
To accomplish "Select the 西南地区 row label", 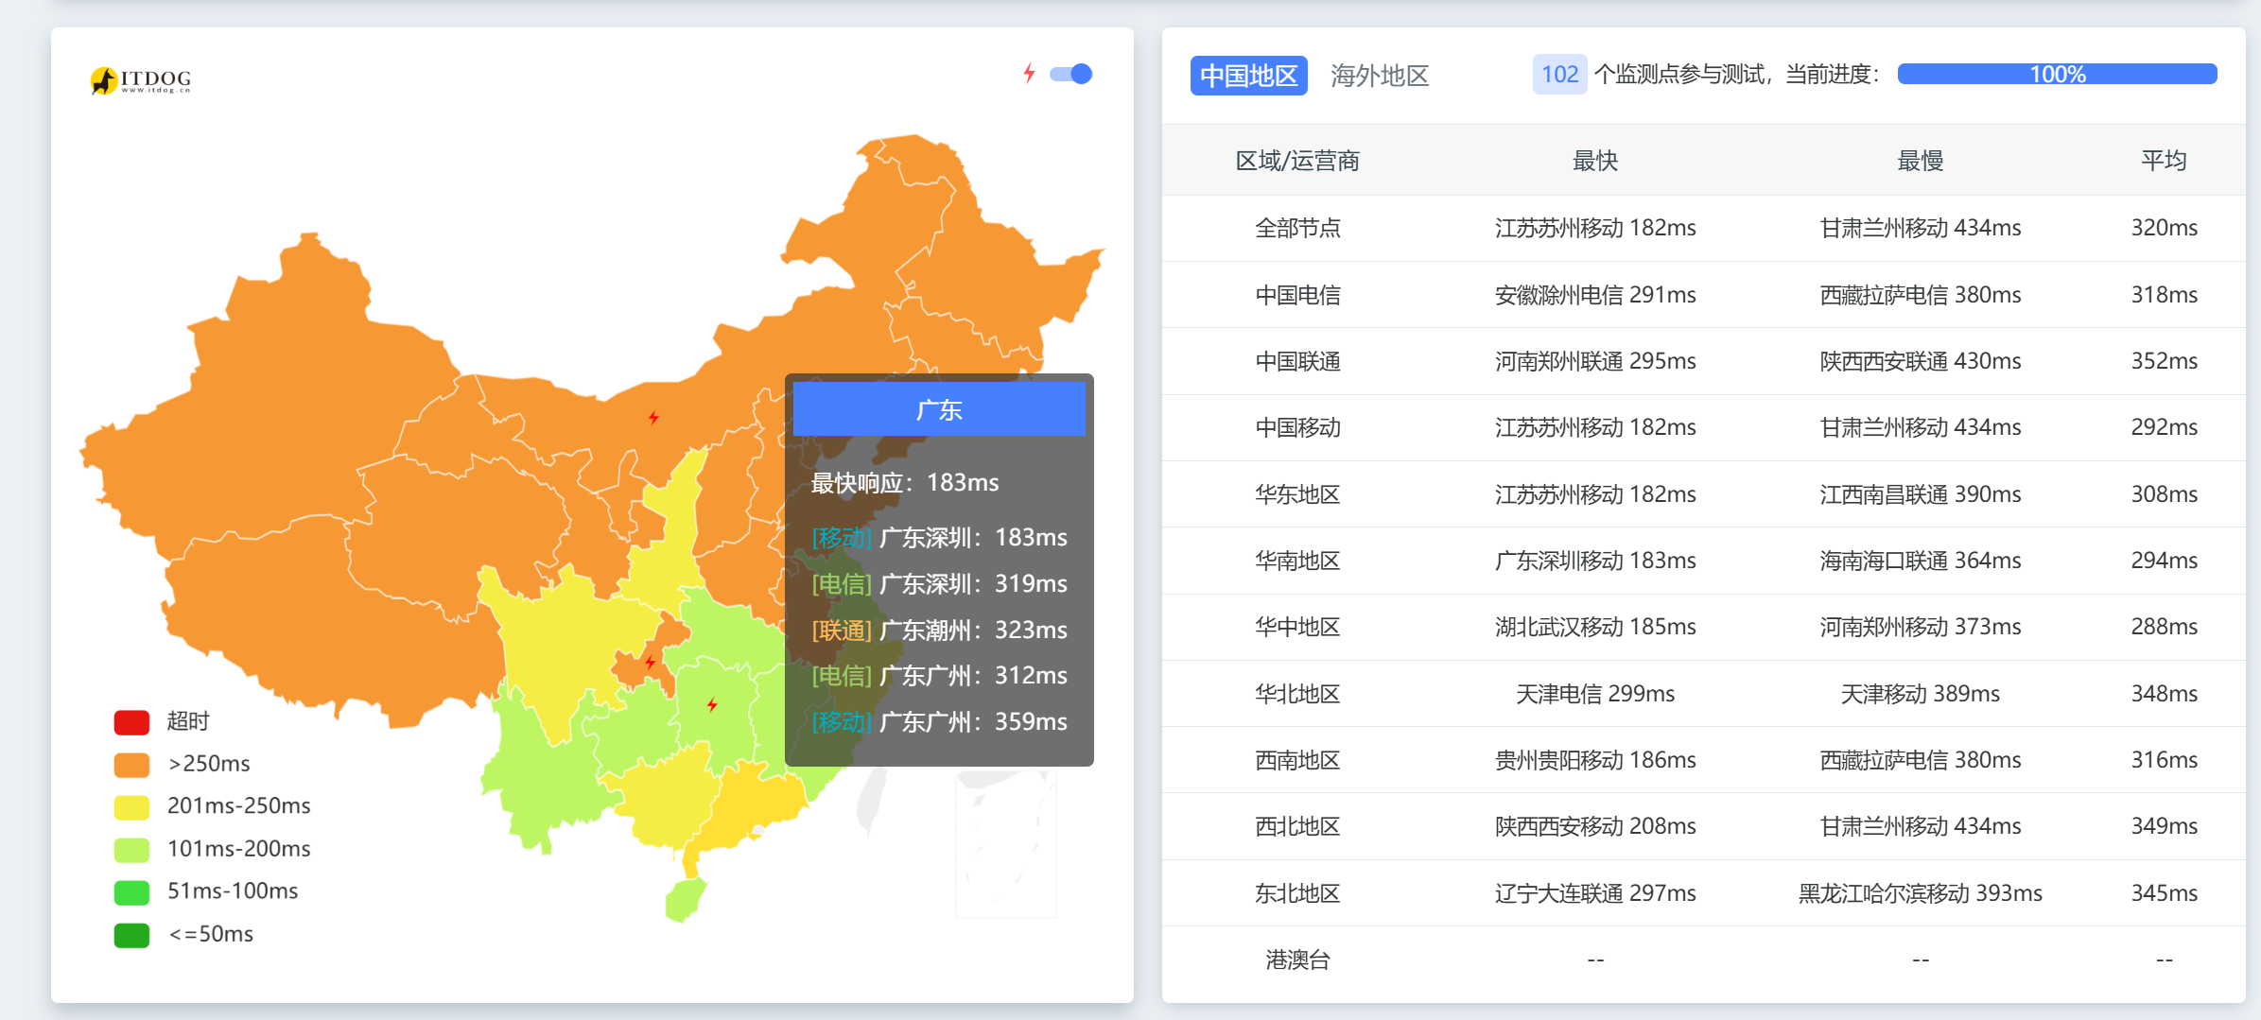I will (1297, 760).
